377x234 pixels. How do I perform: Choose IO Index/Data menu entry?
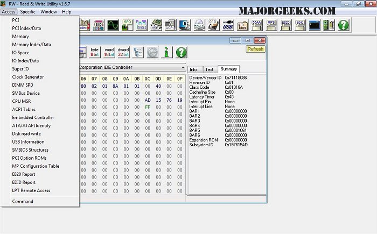point(40,61)
